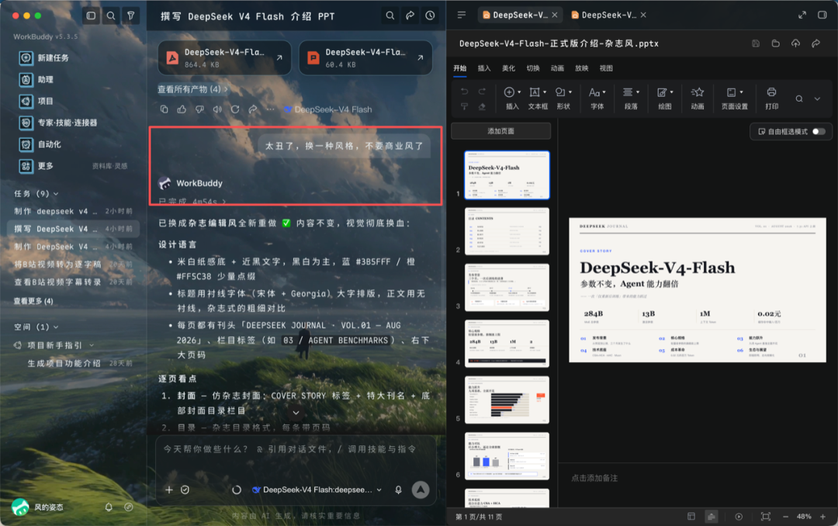This screenshot has height=526, width=838.
Task: Switch to the second DeepSeek-V... document tab
Action: click(x=608, y=15)
